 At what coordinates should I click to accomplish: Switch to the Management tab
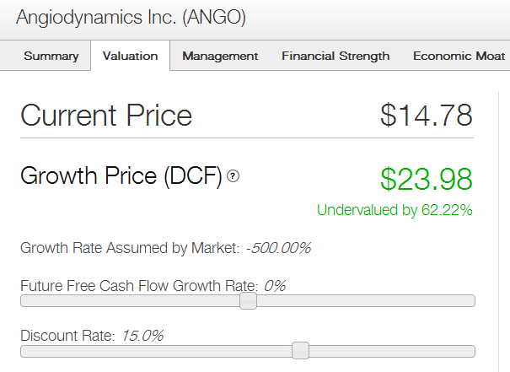pyautogui.click(x=220, y=56)
